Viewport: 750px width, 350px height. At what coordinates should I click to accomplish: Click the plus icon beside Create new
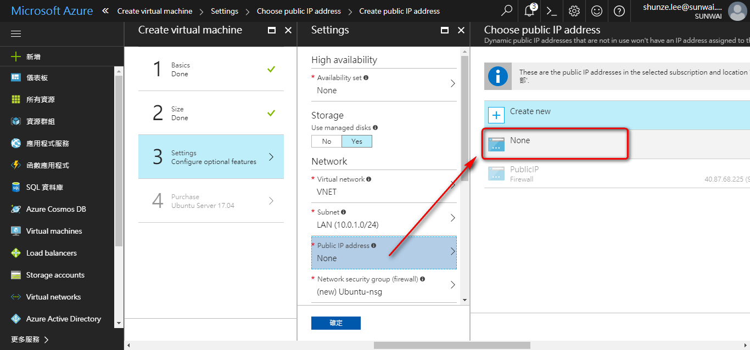496,115
